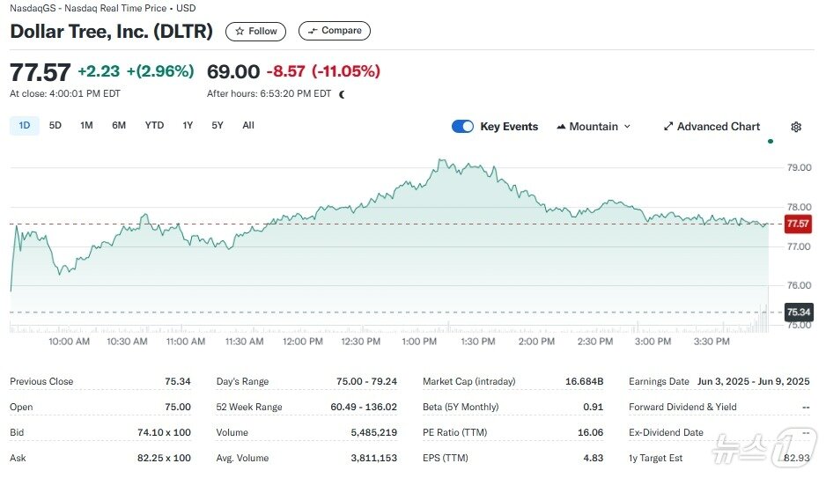Choose the 6M time range
Image resolution: width=826 pixels, height=478 pixels.
click(119, 126)
